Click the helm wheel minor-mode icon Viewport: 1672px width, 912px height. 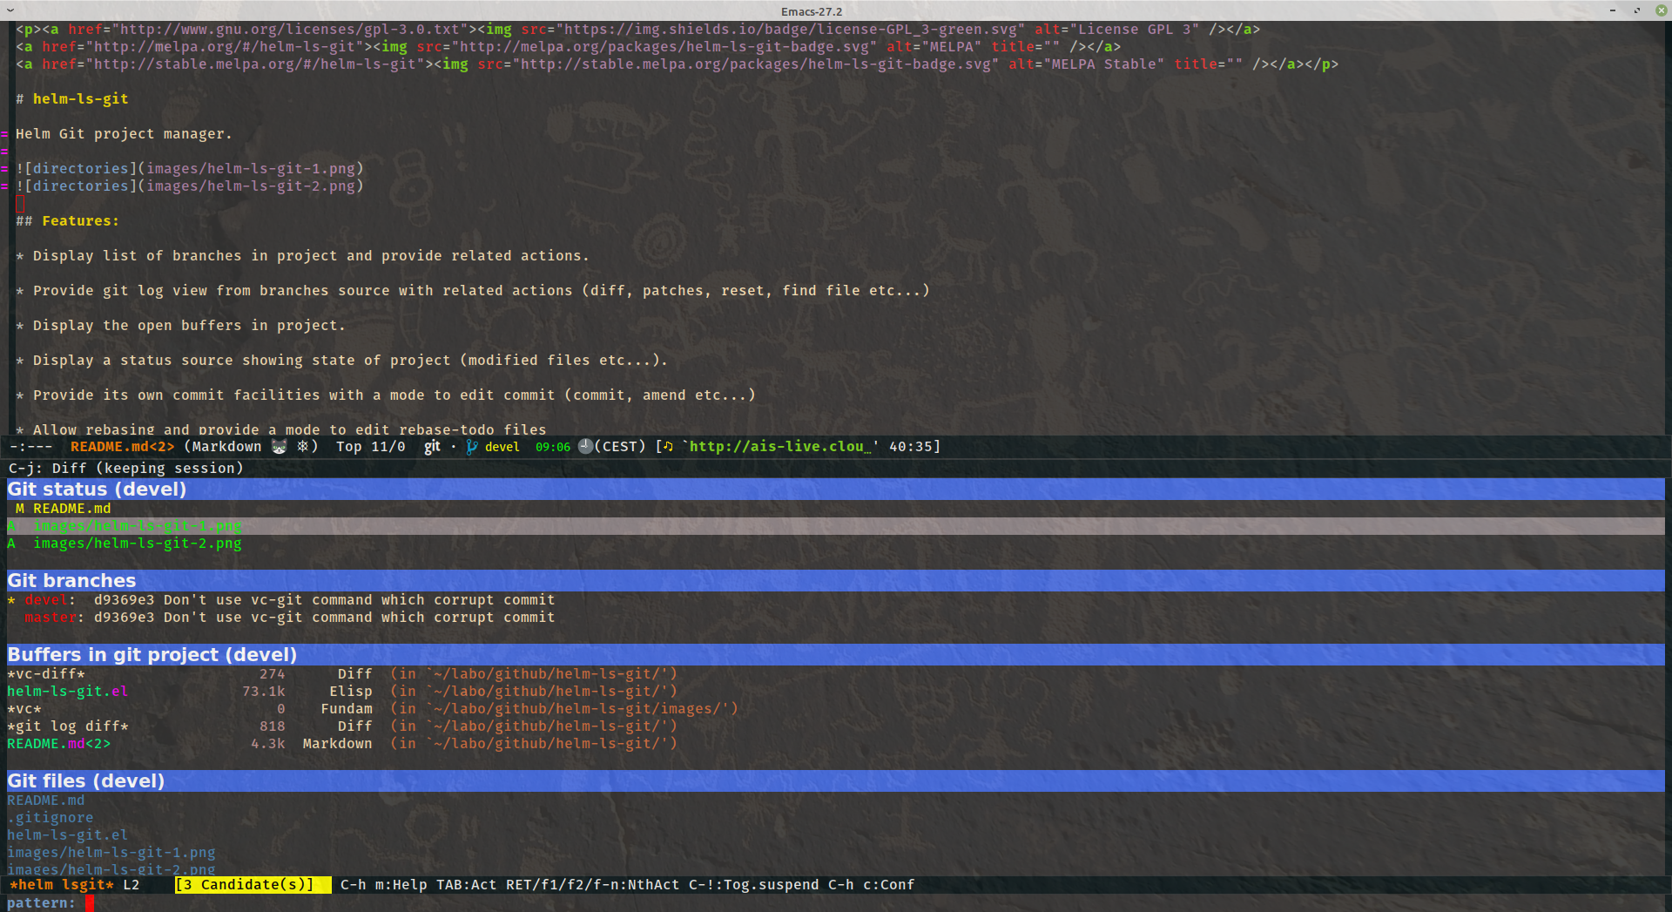(302, 447)
